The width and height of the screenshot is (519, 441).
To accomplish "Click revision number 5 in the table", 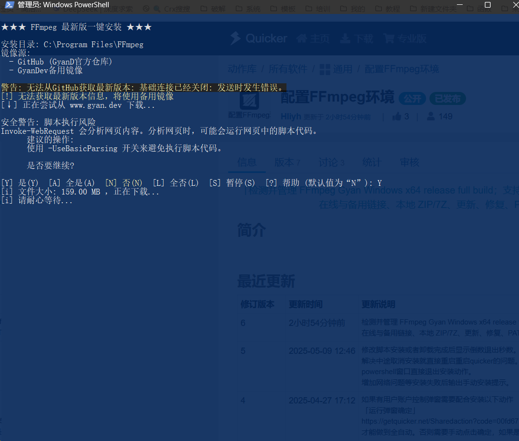I will (x=243, y=351).
